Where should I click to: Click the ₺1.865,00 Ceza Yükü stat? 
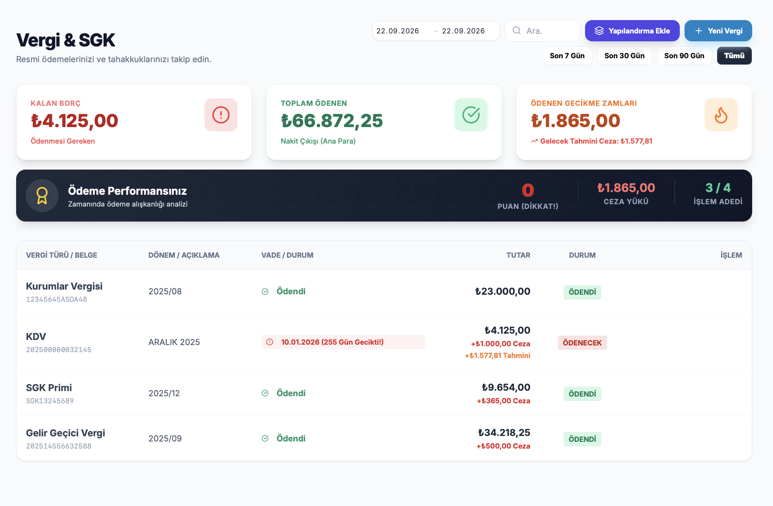pos(626,194)
